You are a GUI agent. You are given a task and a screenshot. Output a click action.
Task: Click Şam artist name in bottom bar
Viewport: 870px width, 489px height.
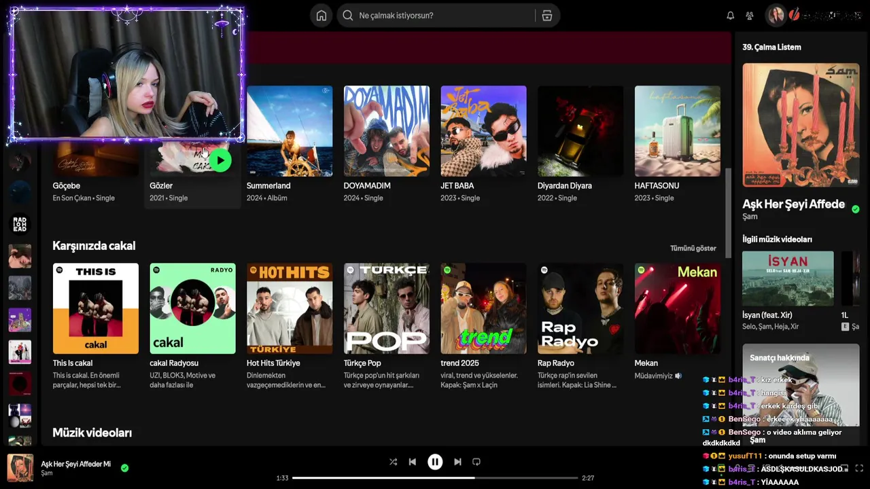point(47,473)
